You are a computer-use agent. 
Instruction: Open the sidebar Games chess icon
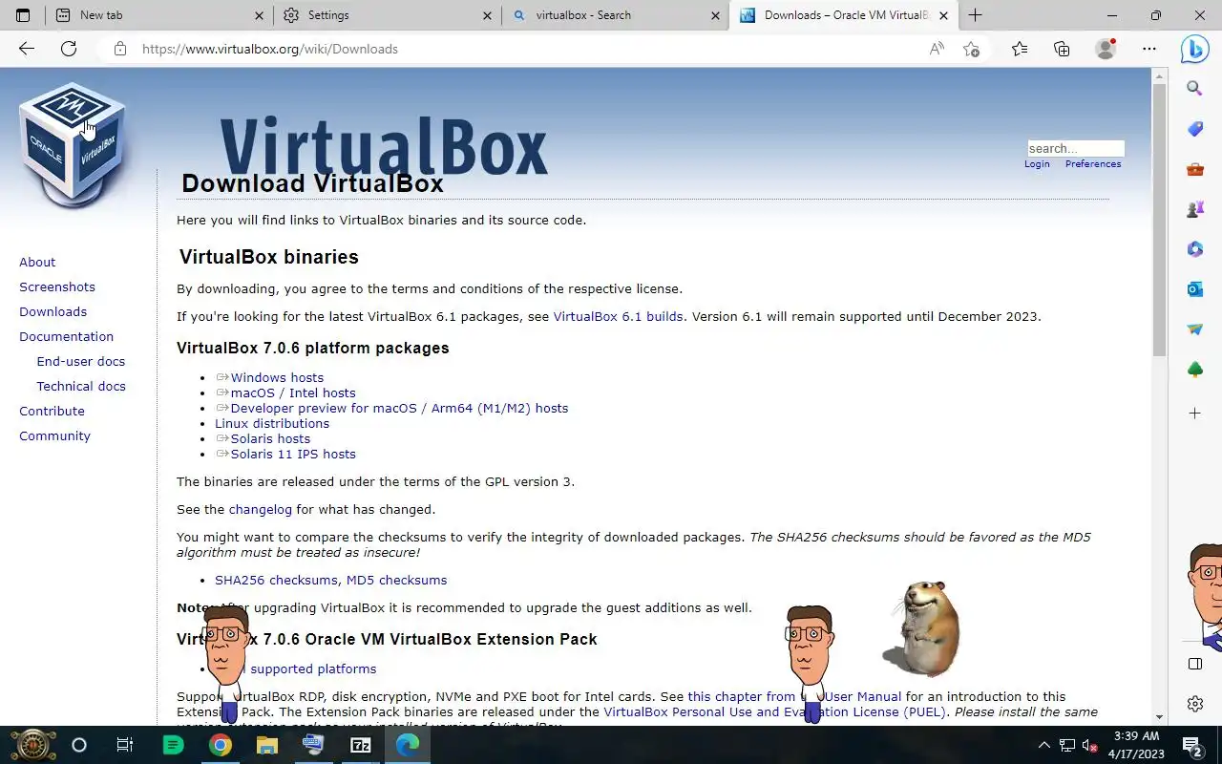(x=1194, y=209)
